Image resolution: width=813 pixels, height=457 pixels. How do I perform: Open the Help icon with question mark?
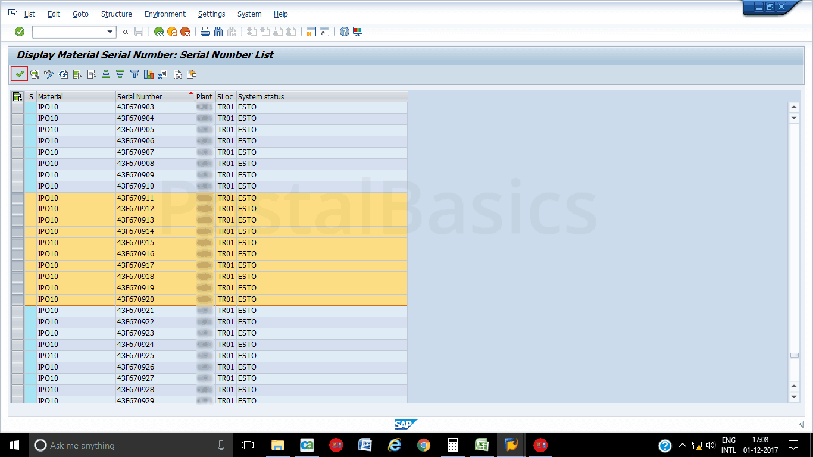[345, 32]
